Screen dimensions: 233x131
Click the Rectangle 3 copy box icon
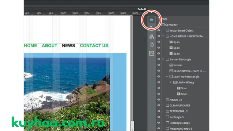[x=167, y=123]
